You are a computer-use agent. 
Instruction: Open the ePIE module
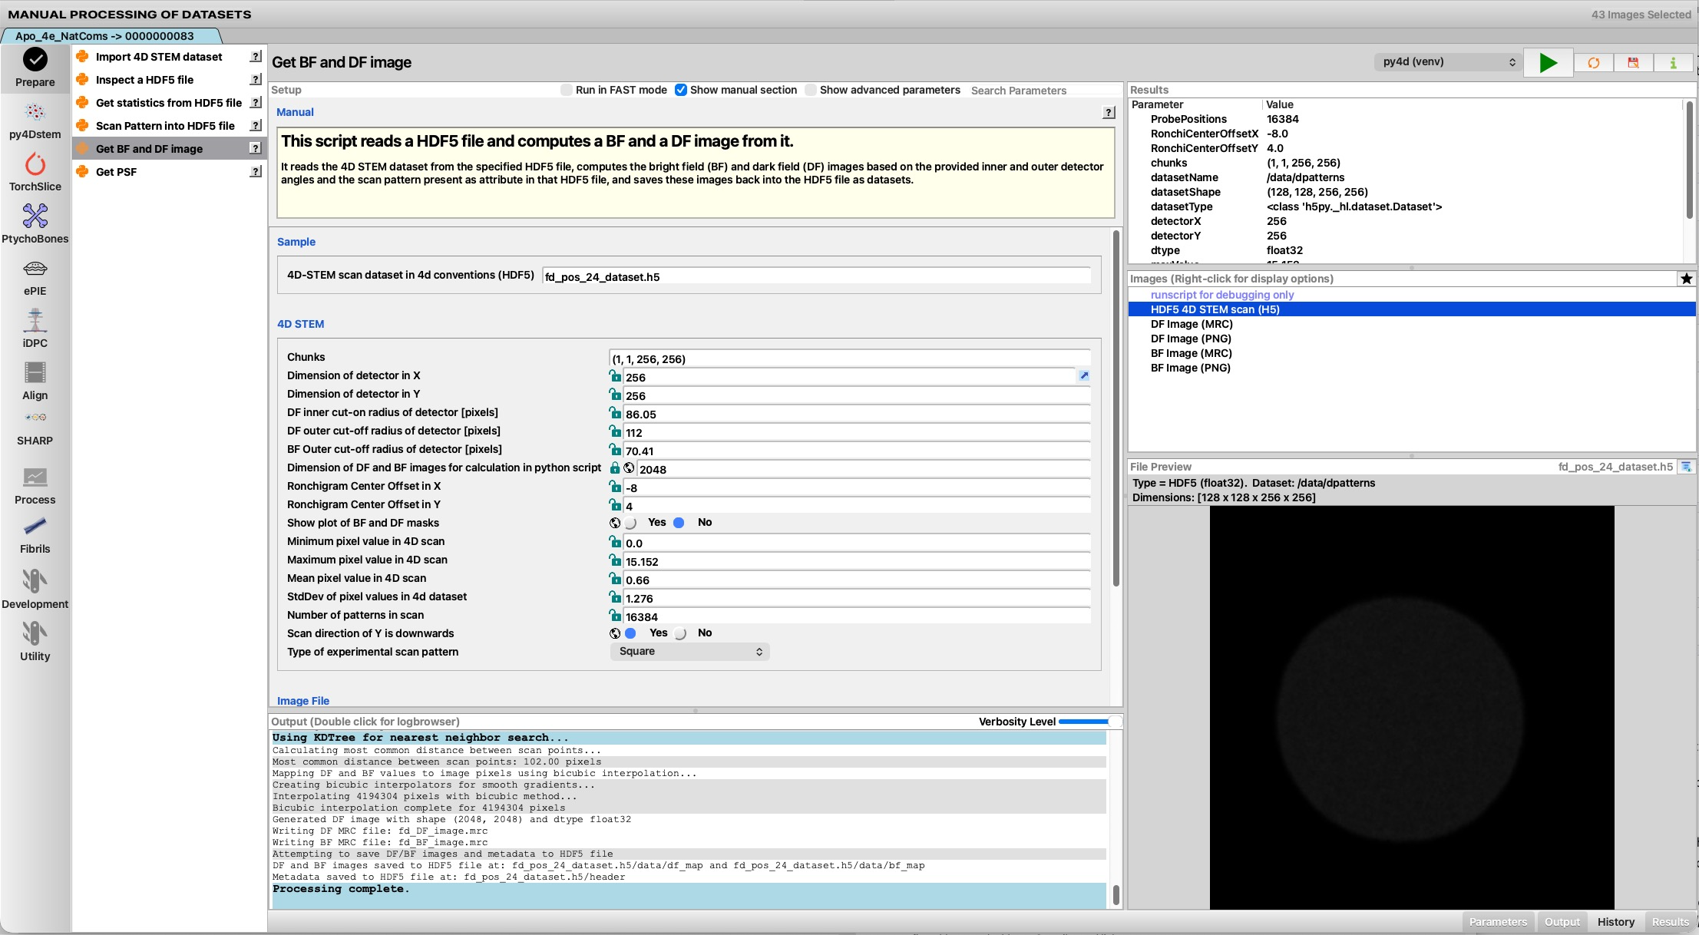35,278
